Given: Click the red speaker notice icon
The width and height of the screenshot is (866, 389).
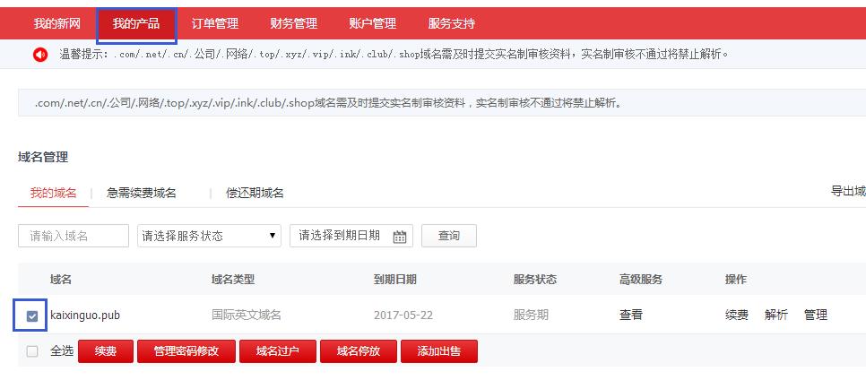Looking at the screenshot, I should coord(40,54).
